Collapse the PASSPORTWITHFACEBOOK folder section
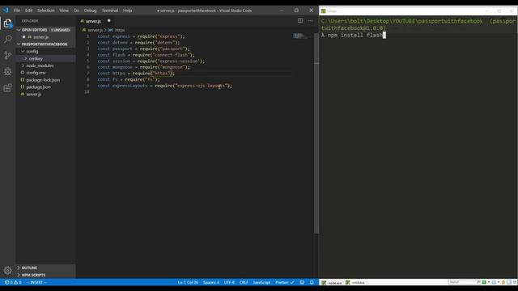Screen dimensions: 518x291 click(x=45, y=44)
